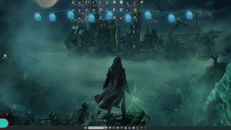Open File Explorer from the taskbar
The width and height of the screenshot is (231, 130).
point(118,128)
